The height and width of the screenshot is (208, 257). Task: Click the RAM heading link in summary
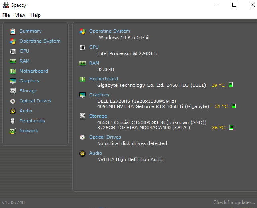(94, 63)
